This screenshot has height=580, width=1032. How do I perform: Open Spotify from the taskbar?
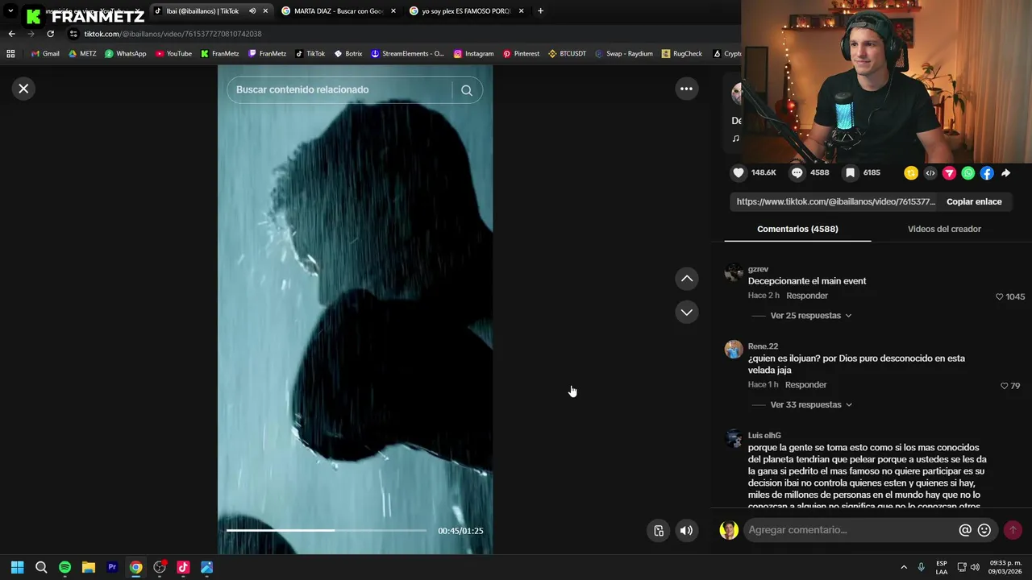click(64, 567)
